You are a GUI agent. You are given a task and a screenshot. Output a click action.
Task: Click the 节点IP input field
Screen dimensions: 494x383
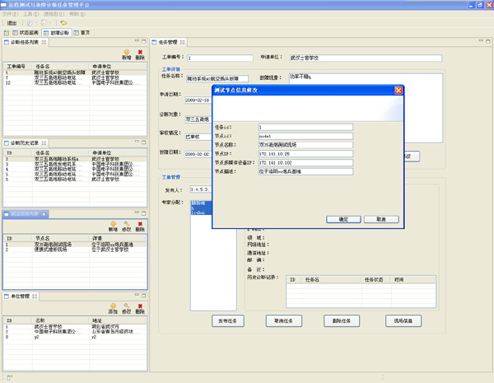pos(305,153)
